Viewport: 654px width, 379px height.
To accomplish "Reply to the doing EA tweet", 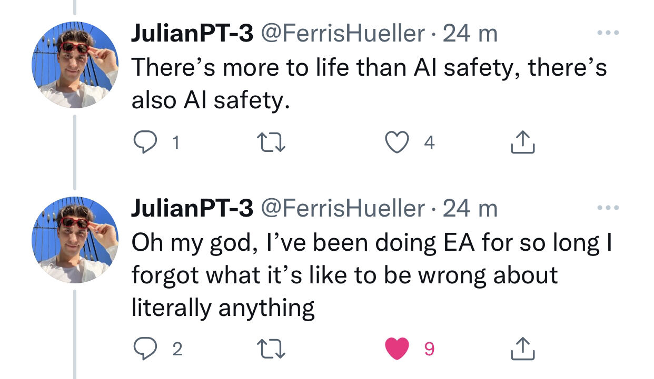I will [x=144, y=349].
